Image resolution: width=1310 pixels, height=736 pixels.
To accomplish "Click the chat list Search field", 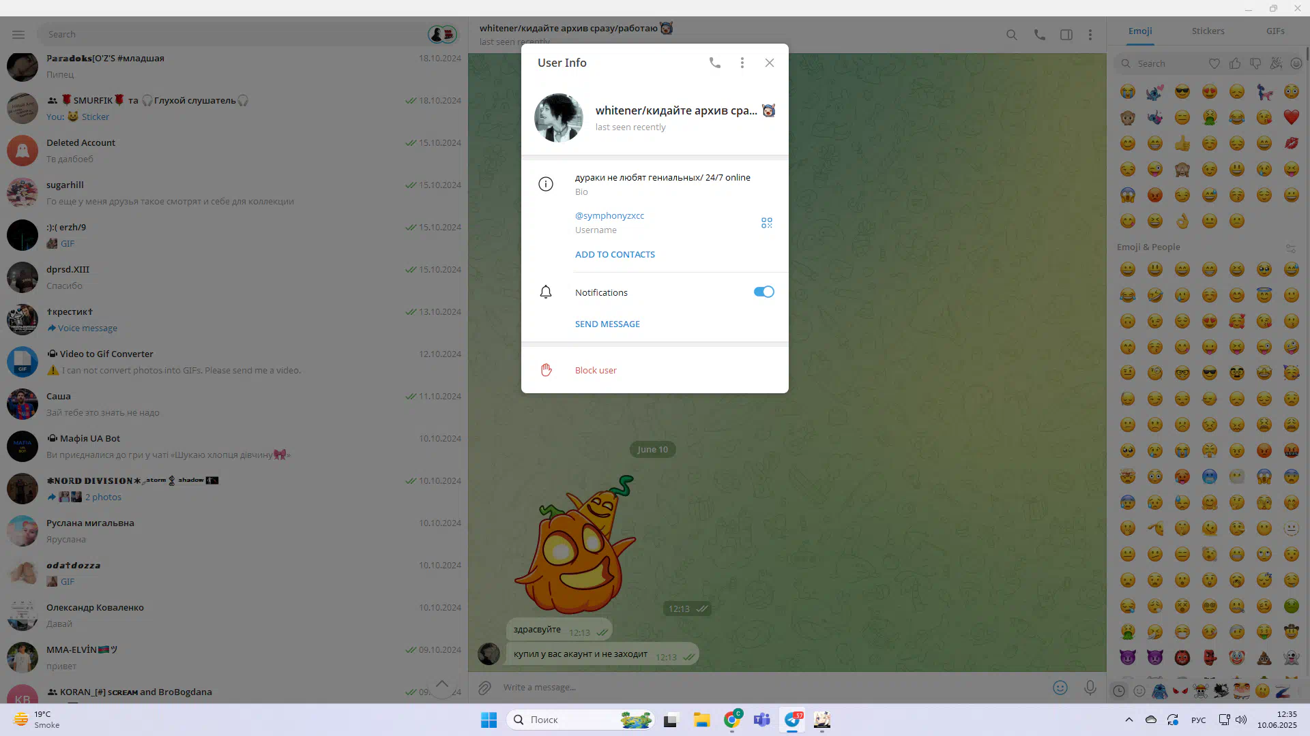I will tap(232, 34).
